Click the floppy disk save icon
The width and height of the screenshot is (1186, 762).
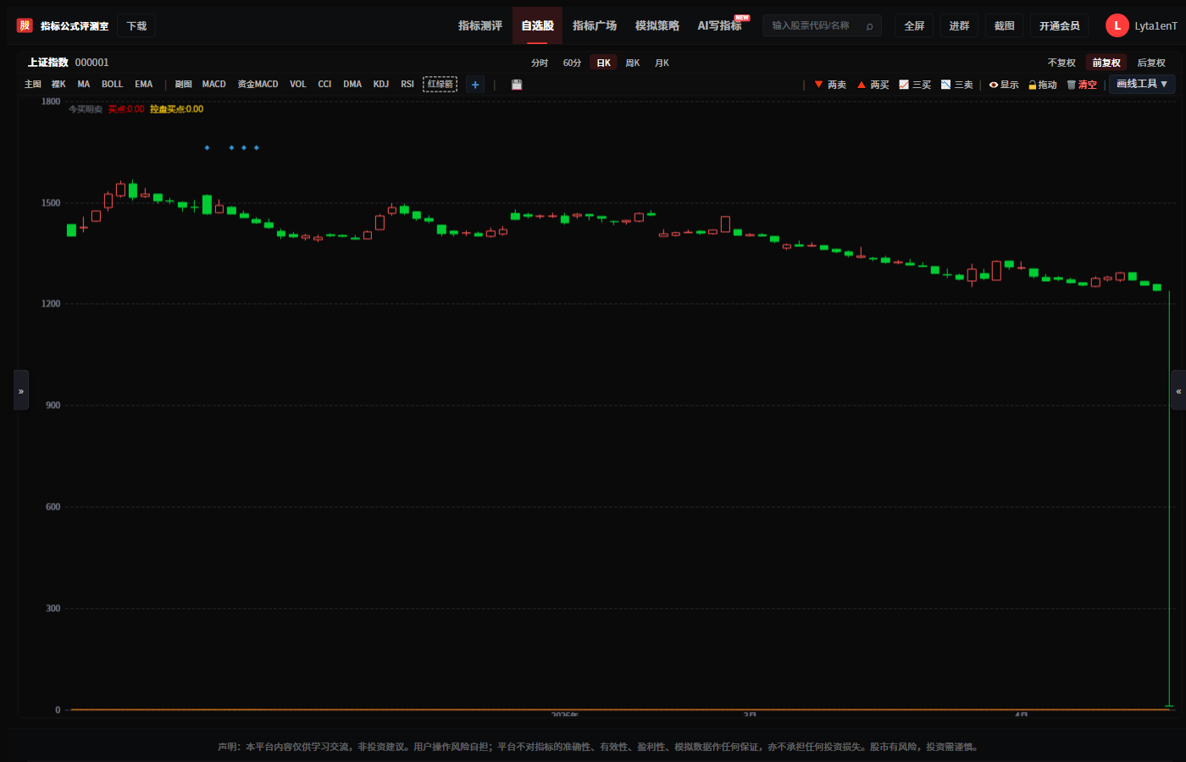517,85
